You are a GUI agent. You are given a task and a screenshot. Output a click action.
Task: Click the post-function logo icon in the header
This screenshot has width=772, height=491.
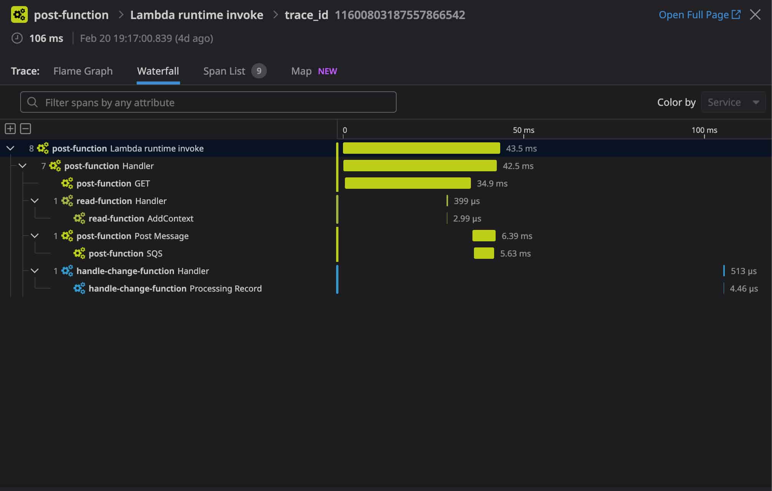pos(19,15)
